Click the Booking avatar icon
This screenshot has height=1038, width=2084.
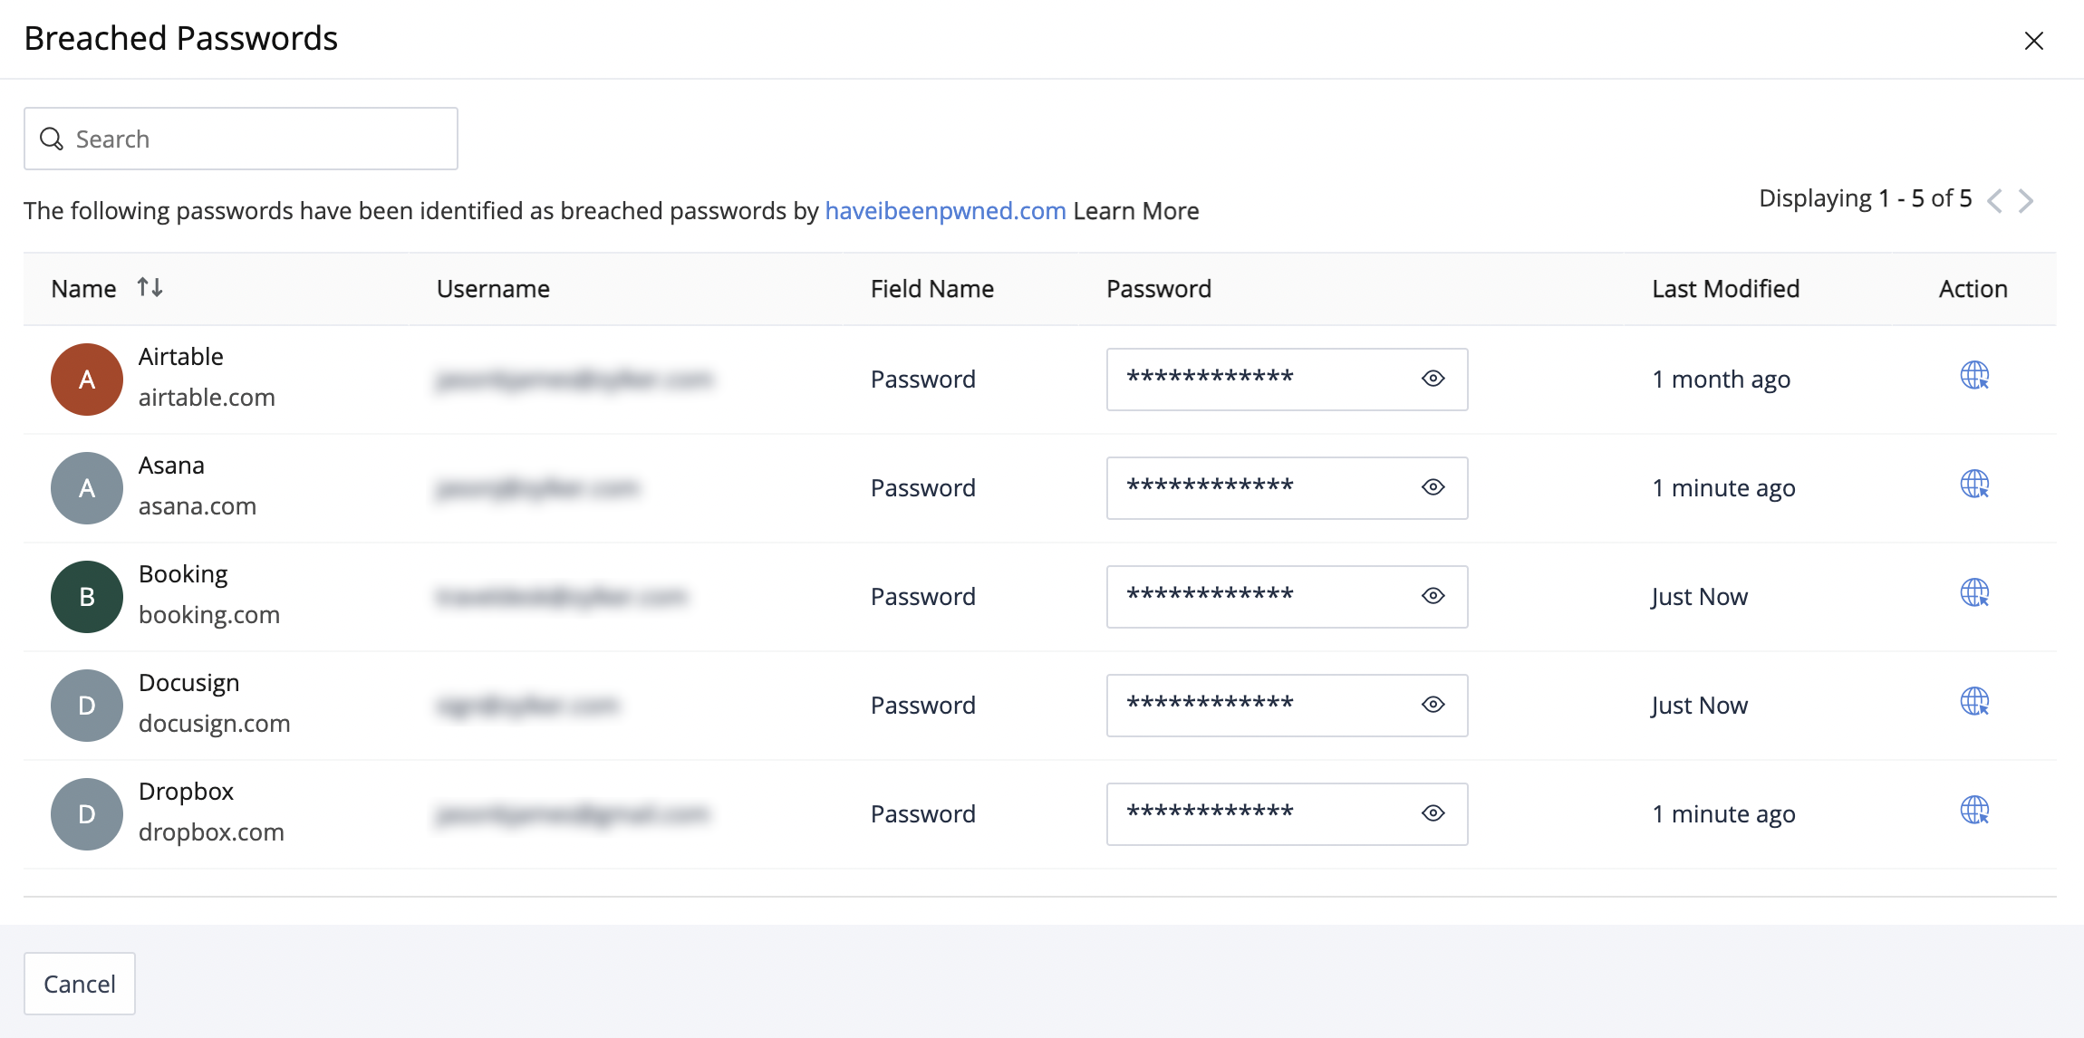pos(87,597)
